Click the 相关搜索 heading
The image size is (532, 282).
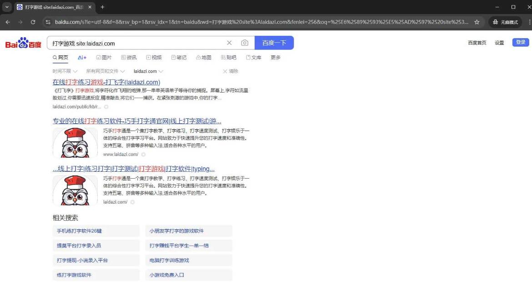pyautogui.click(x=65, y=218)
